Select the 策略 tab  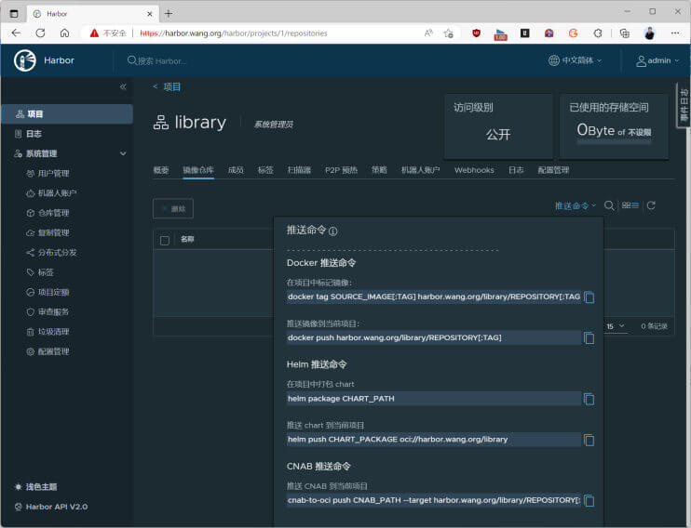(379, 170)
